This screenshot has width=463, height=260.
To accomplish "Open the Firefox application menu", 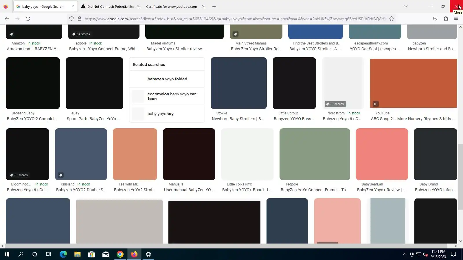I will click(x=456, y=19).
